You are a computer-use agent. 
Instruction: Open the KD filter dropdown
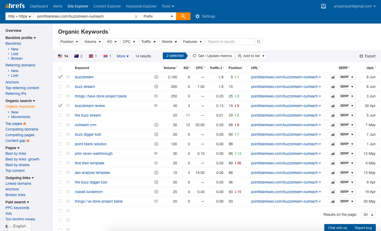tap(112, 42)
